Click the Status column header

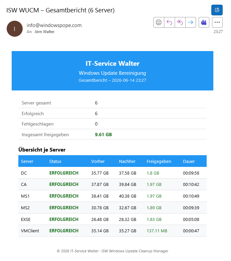tap(55, 161)
